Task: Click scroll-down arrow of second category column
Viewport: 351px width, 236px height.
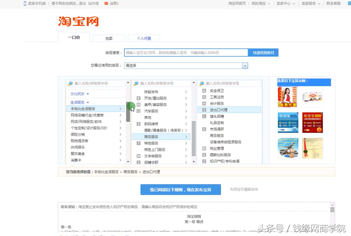Action: [193, 162]
